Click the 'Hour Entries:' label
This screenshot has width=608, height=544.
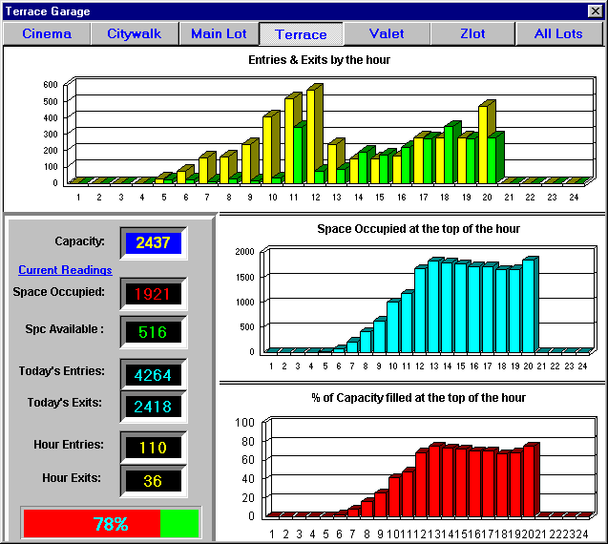click(x=69, y=445)
